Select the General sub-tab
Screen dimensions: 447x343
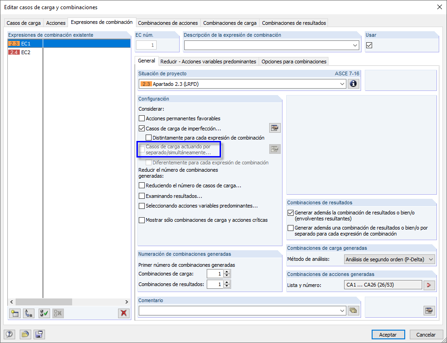(x=147, y=61)
